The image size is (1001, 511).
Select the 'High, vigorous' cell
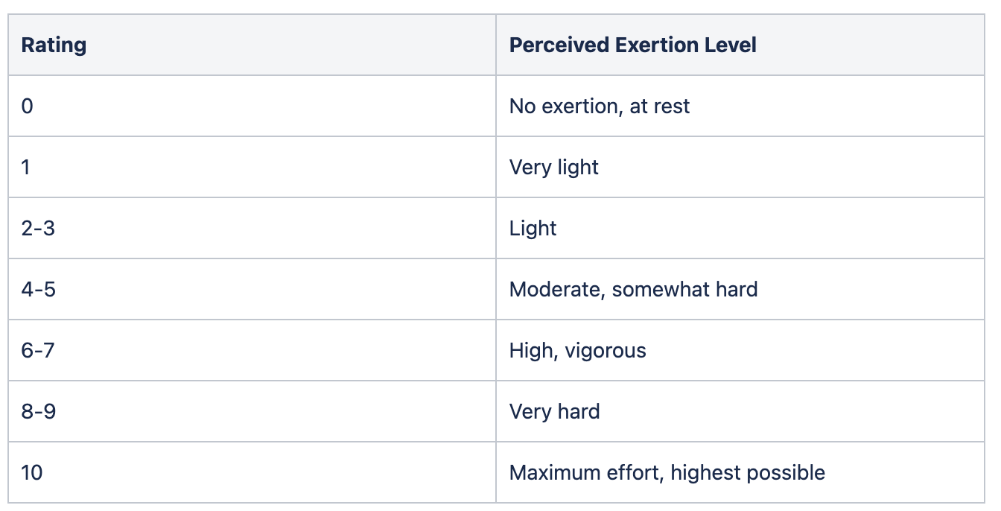740,350
